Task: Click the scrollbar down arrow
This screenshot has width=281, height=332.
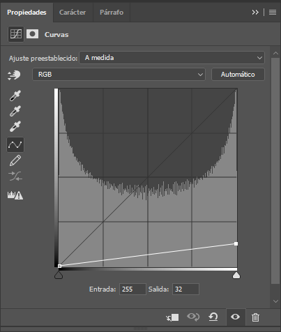Action: 275,301
